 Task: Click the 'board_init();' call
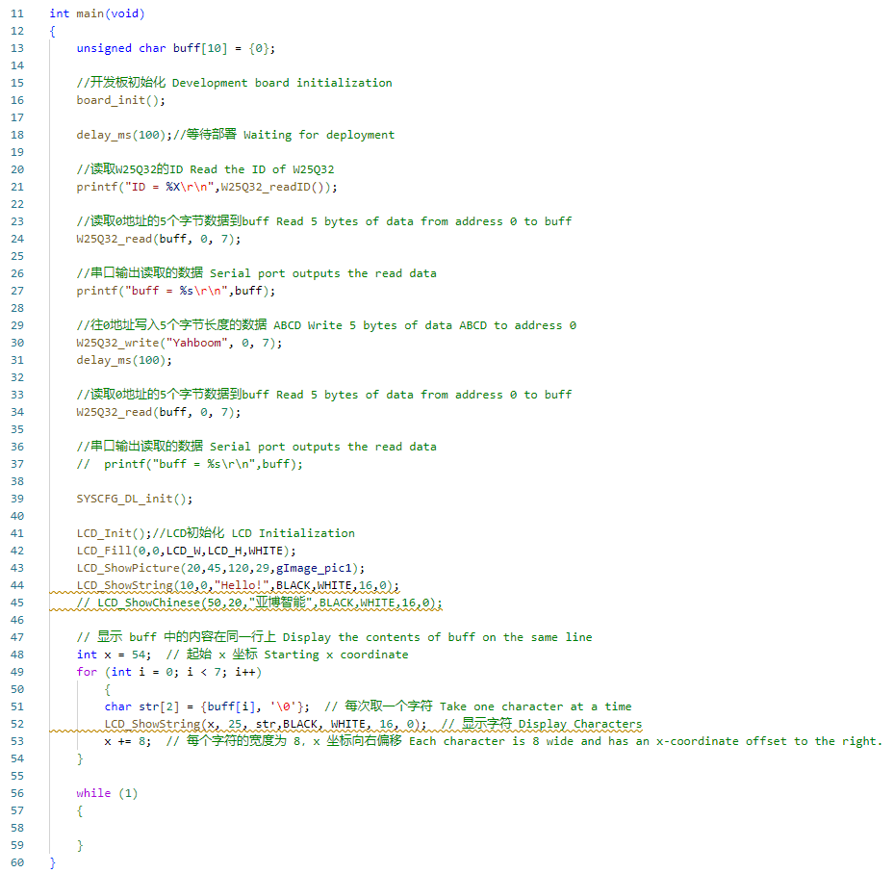121,100
